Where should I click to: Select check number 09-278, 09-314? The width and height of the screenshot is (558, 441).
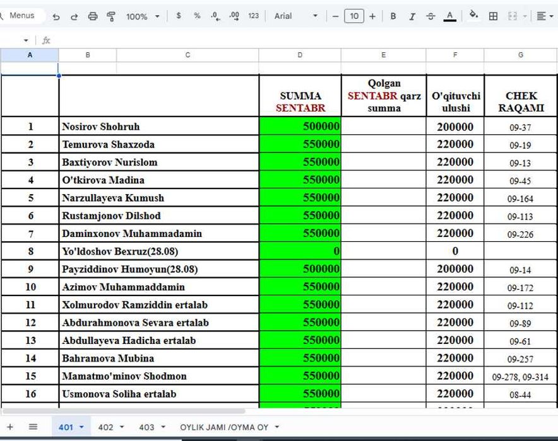[x=521, y=376]
